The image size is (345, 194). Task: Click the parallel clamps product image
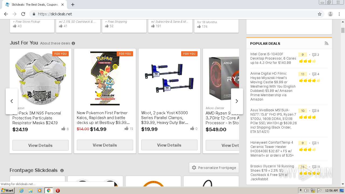[169, 78]
